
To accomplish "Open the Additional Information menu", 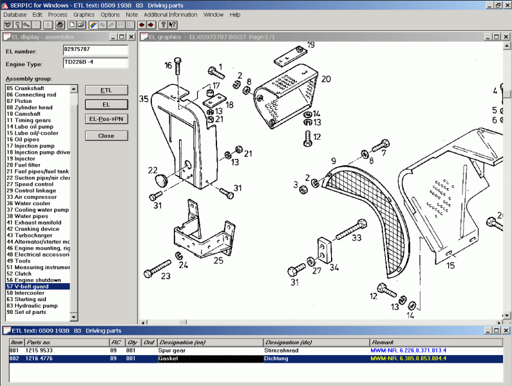I will pyautogui.click(x=170, y=14).
